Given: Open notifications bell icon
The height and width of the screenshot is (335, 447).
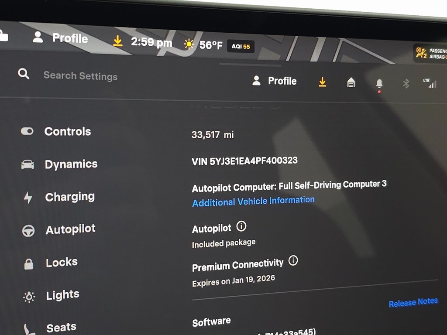Looking at the screenshot, I should pyautogui.click(x=379, y=83).
